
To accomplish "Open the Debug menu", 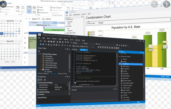I will point(66,39).
